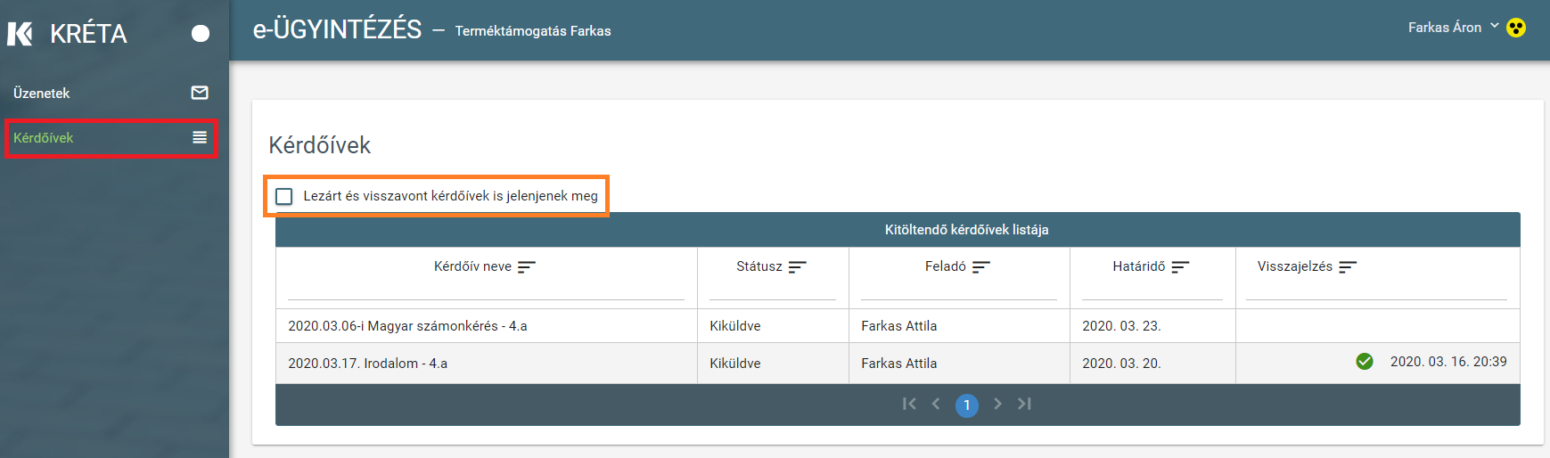
Task: Click the white circle sidebar toggle
Action: (x=201, y=34)
